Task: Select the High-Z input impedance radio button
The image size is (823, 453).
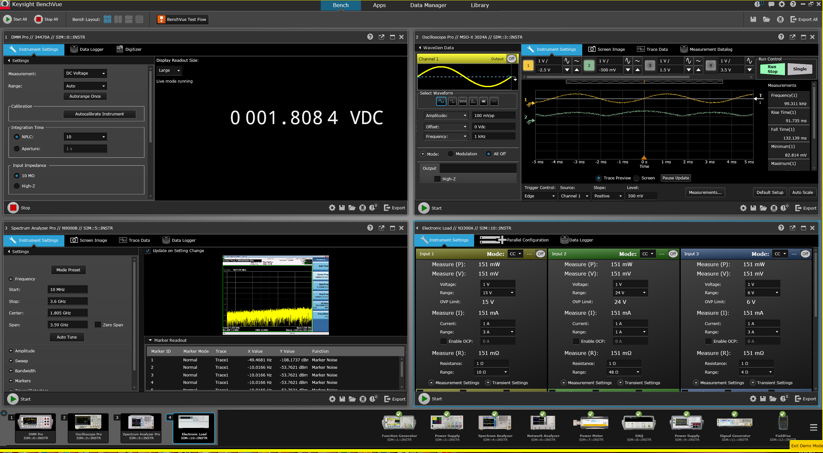Action: pos(17,186)
